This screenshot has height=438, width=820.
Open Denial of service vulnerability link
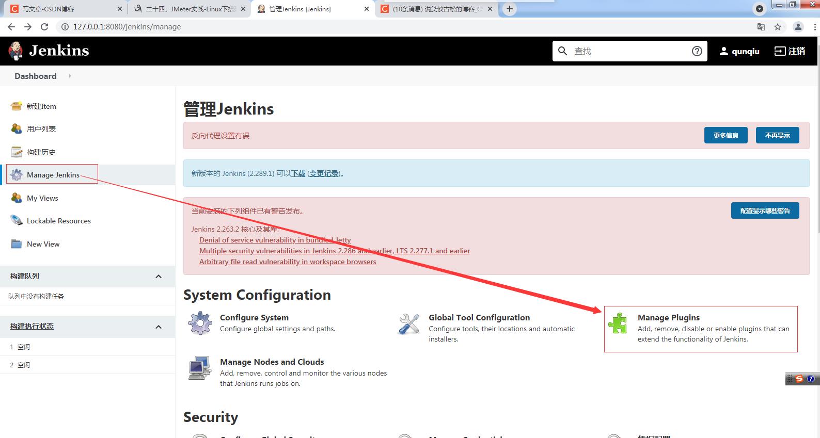[275, 240]
